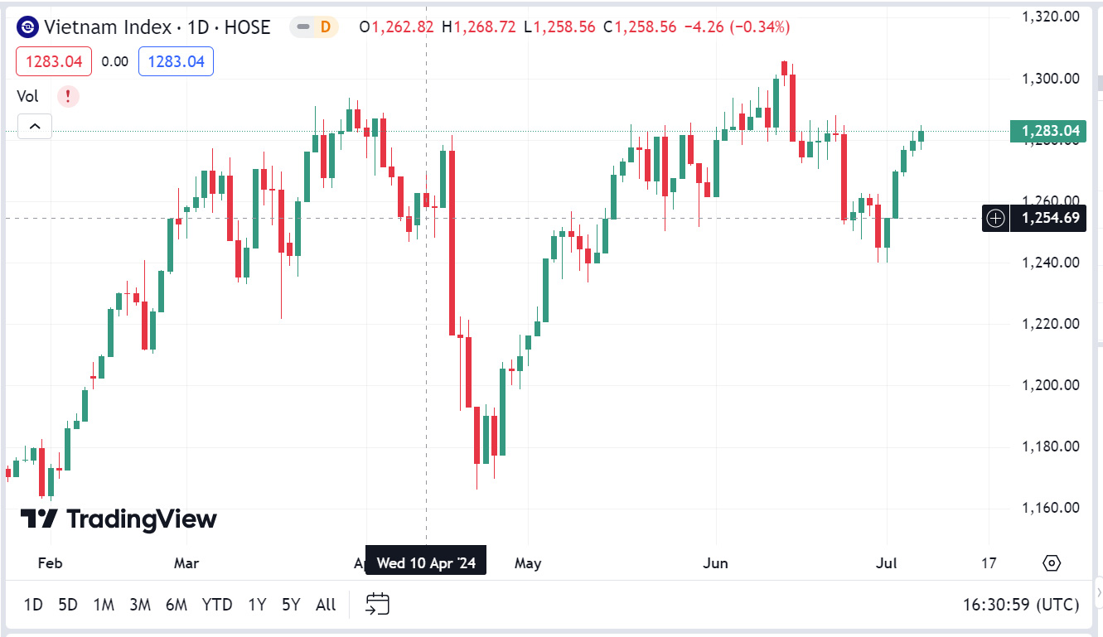This screenshot has height=637, width=1103.
Task: Click the green 1,283.04 current price label
Action: pos(1047,131)
